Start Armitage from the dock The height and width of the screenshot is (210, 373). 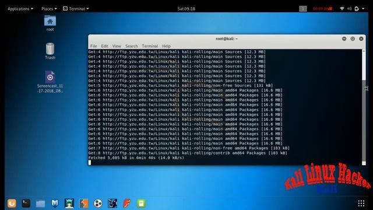point(69,204)
